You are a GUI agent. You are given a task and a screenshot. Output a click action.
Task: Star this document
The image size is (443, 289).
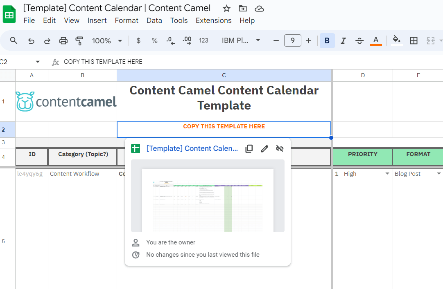click(x=226, y=9)
